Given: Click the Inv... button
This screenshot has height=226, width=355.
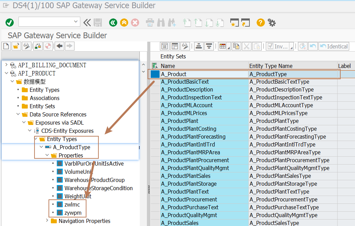Looking at the screenshot, I should [277, 46].
